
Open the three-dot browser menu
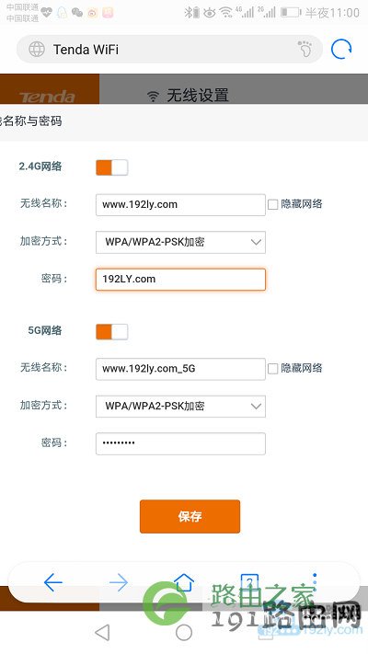pos(315,581)
